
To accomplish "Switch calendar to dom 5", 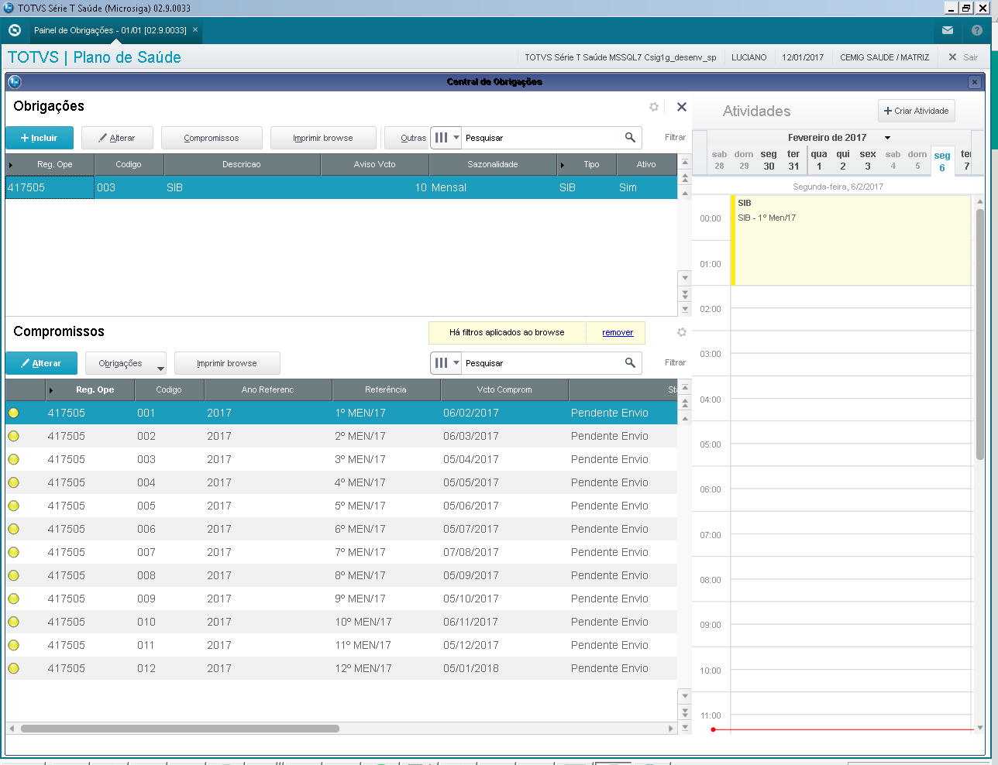I will pyautogui.click(x=917, y=160).
